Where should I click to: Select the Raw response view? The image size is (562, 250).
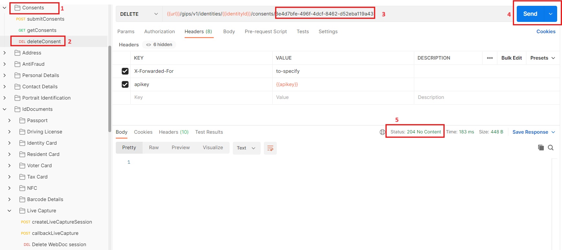tap(154, 148)
